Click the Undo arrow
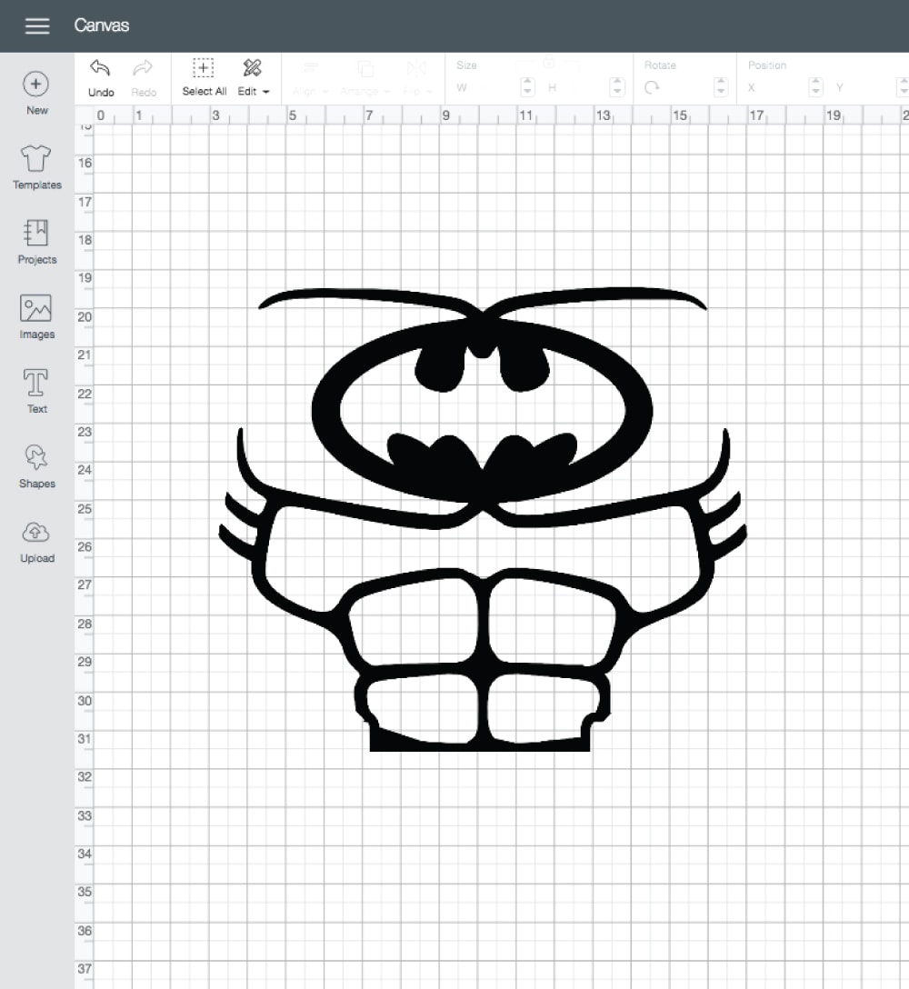909x989 pixels. click(101, 70)
